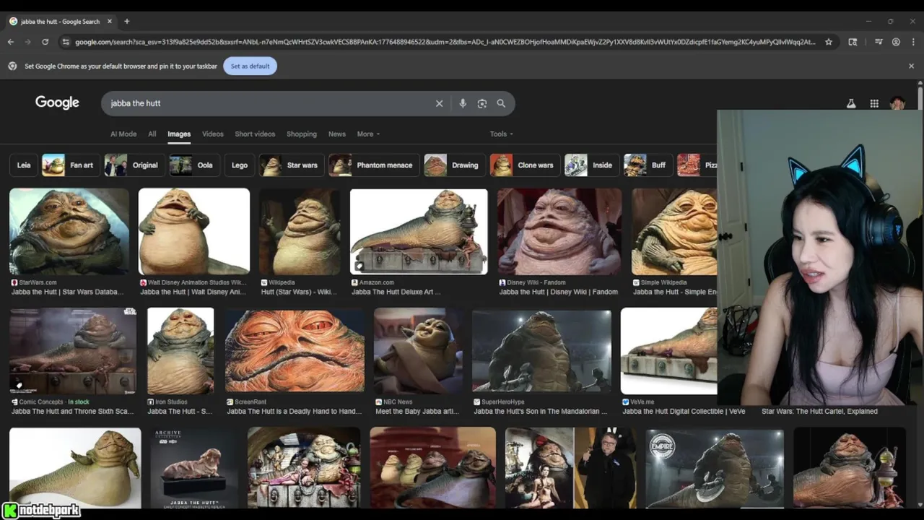
Task: Click the Google logo
Action: point(57,103)
